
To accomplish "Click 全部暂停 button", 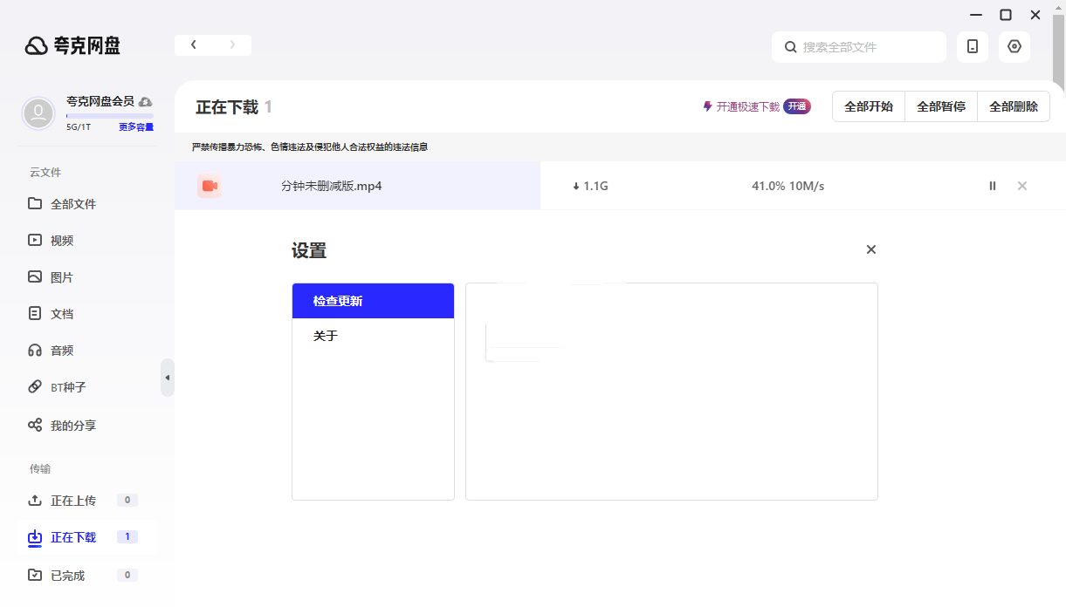I will (x=940, y=106).
